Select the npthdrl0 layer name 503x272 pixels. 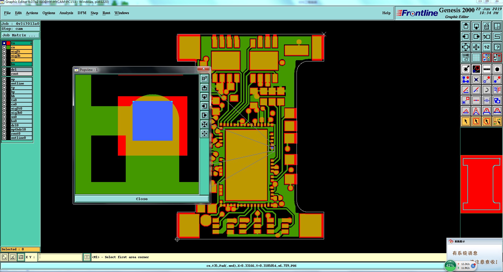[21, 129]
